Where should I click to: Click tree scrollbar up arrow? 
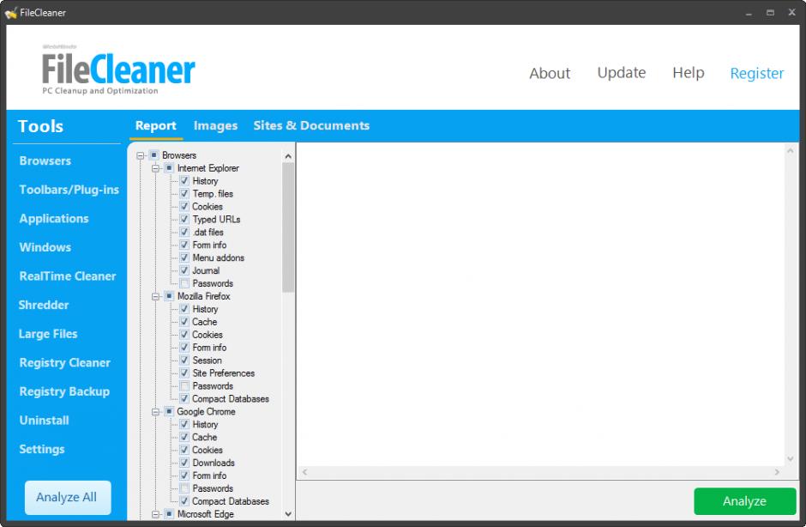pyautogui.click(x=288, y=156)
